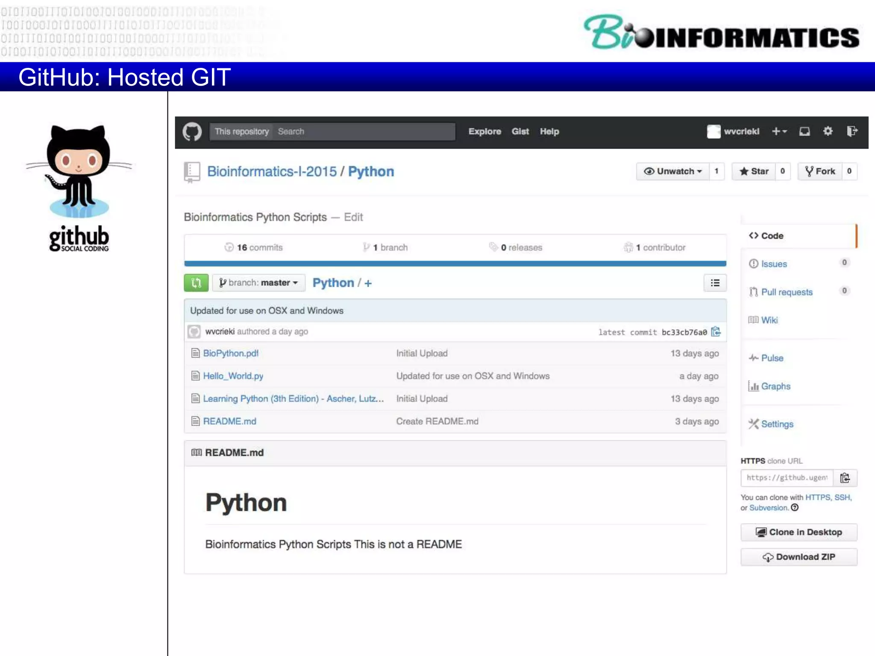The width and height of the screenshot is (875, 656).
Task: Open the Hello_World.py file
Action: (233, 376)
